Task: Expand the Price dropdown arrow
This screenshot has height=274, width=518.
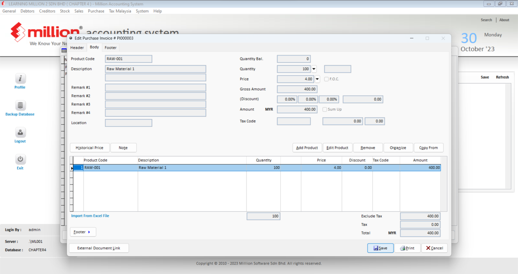Action: click(317, 79)
